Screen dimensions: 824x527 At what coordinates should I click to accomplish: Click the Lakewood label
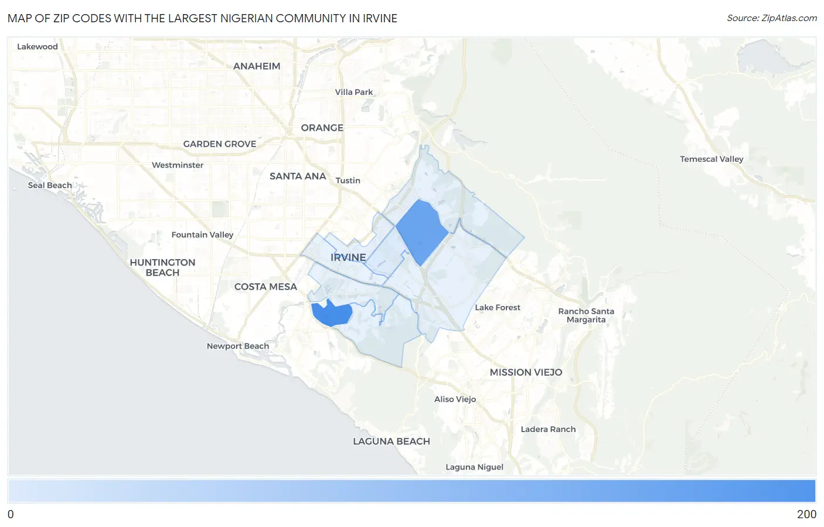(38, 47)
